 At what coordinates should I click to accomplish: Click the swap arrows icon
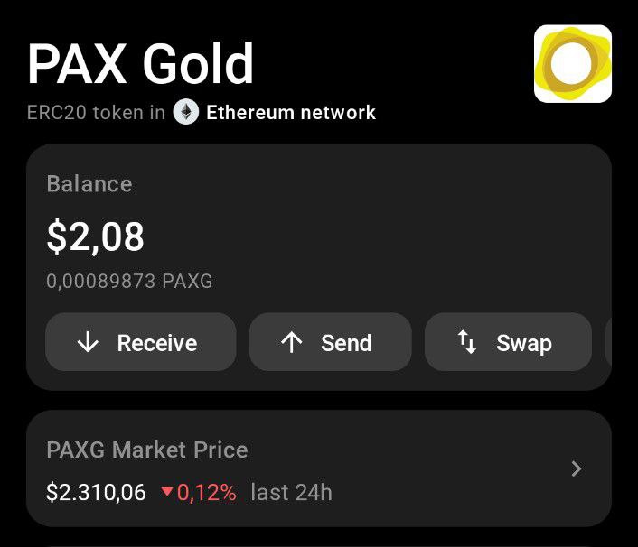pos(467,343)
